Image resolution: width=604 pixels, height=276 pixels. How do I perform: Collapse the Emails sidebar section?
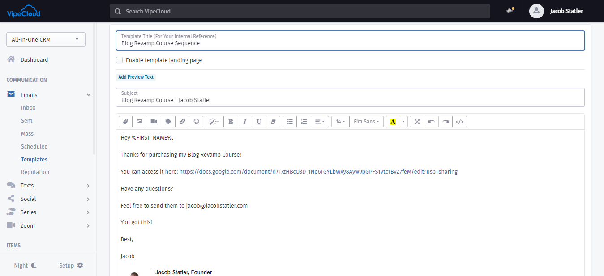click(x=89, y=95)
